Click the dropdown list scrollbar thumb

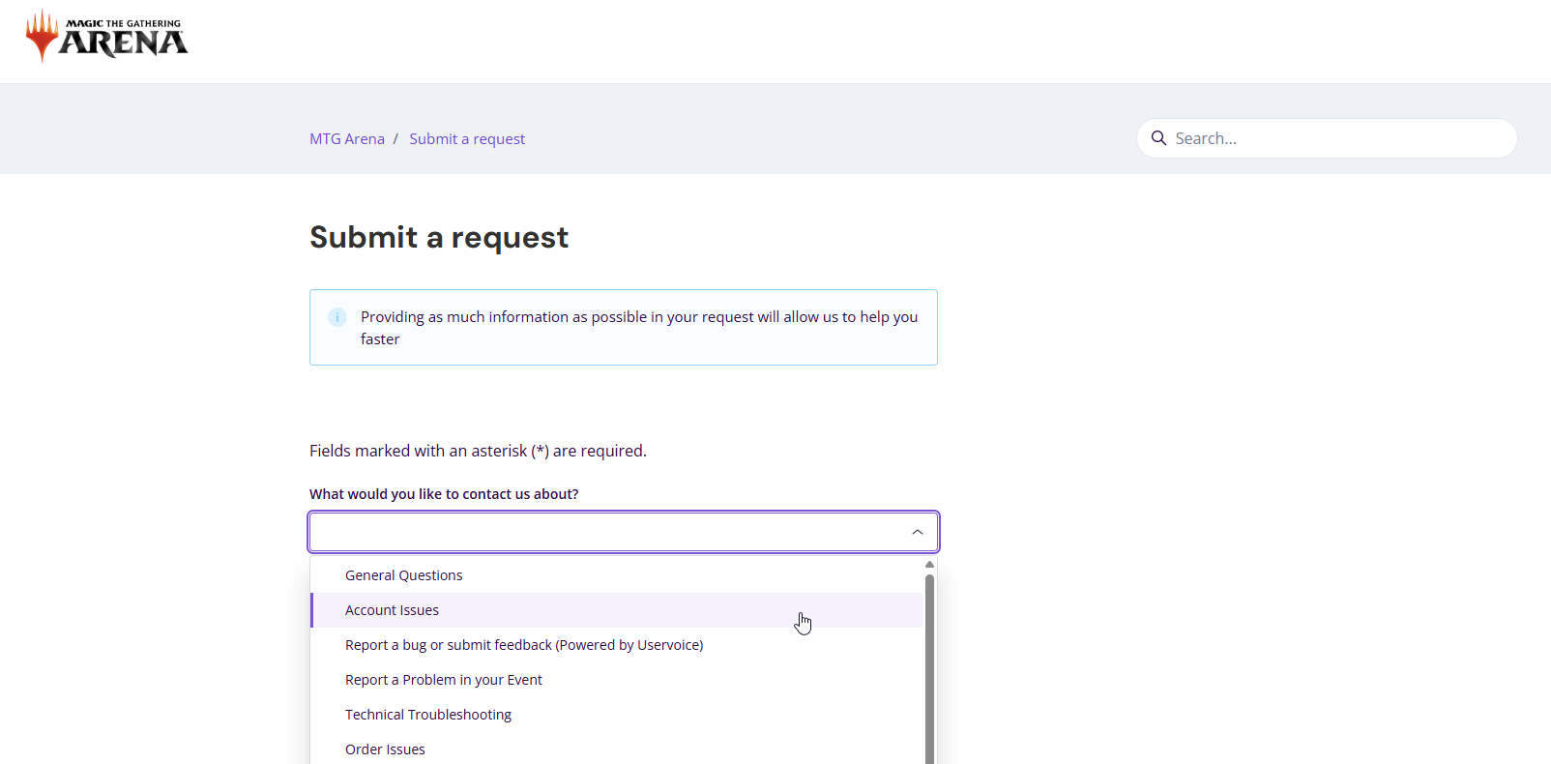click(x=929, y=669)
